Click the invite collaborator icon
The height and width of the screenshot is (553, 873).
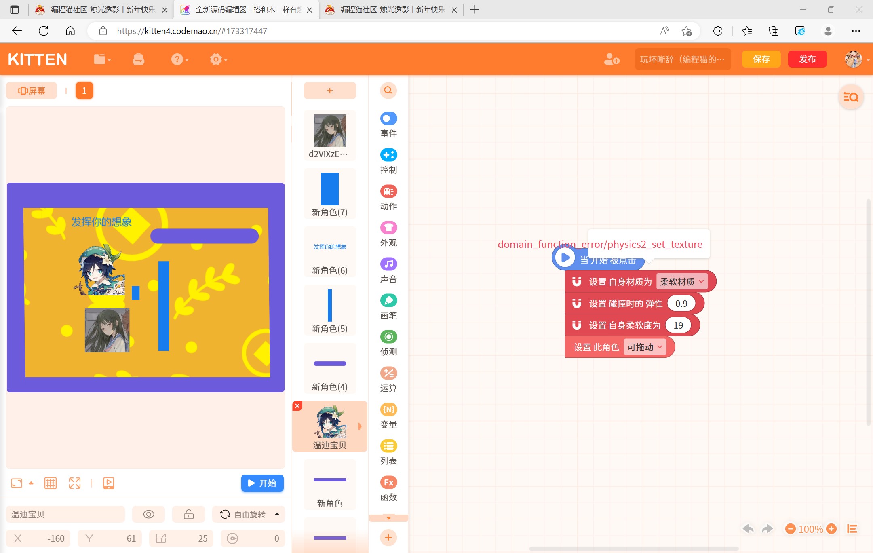(612, 59)
